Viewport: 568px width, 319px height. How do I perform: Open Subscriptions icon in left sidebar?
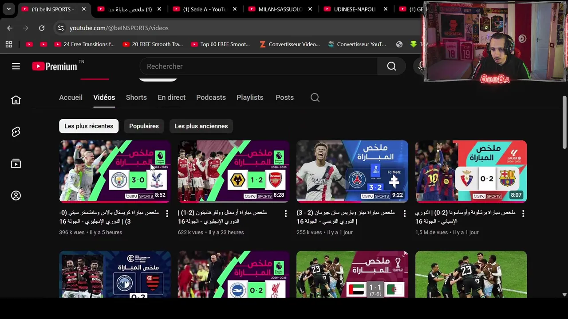(x=16, y=164)
